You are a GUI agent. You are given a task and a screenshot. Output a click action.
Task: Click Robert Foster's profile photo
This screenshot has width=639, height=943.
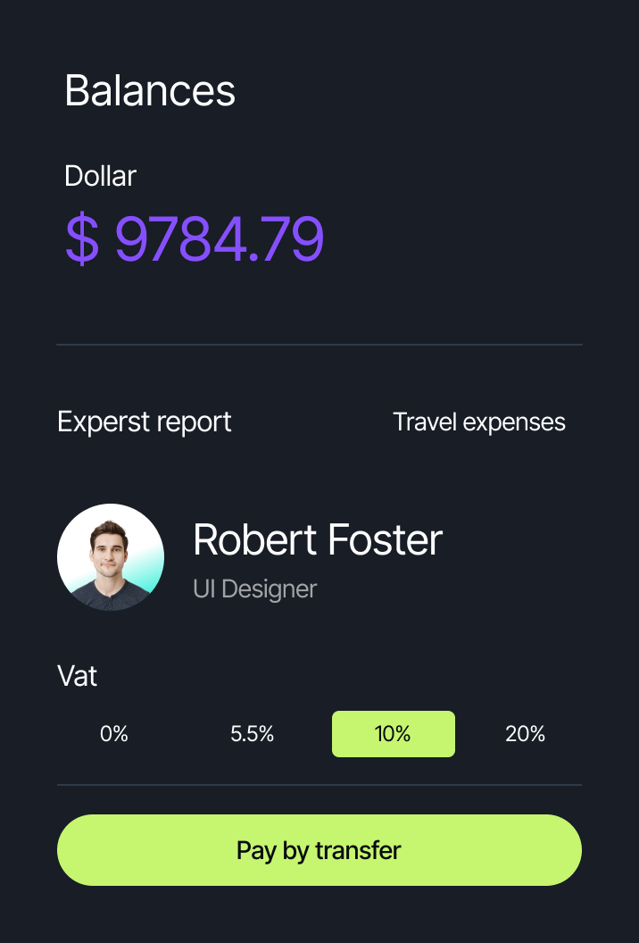point(111,557)
